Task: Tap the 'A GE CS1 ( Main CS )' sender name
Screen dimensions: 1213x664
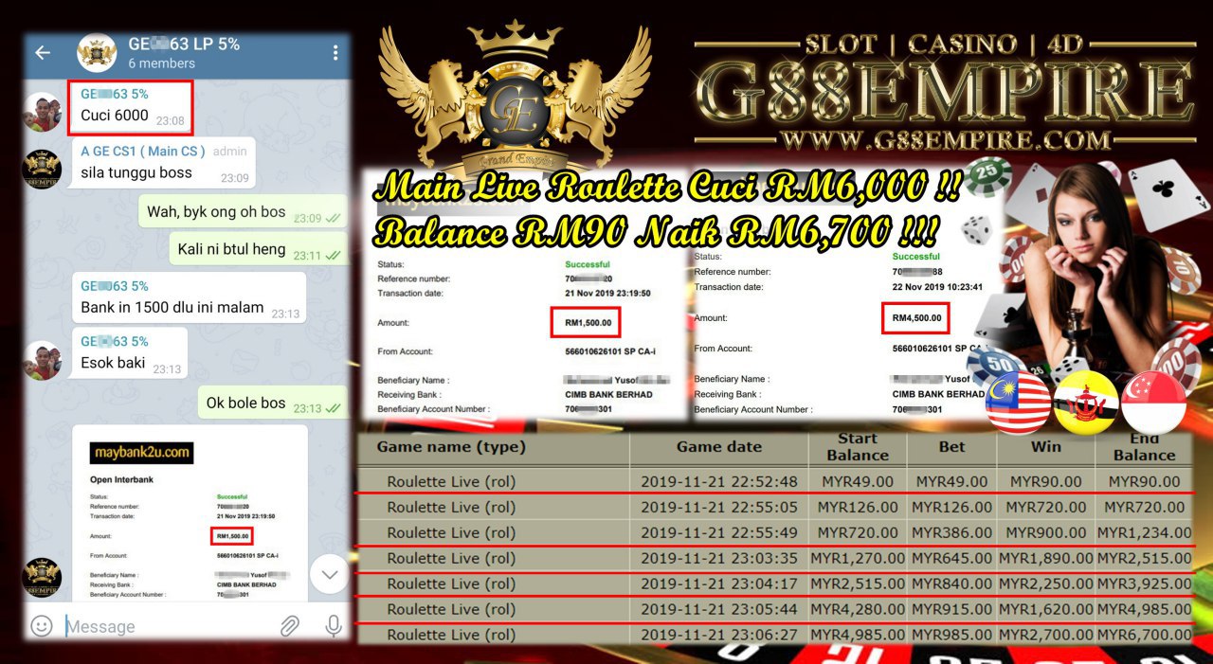Action: click(143, 151)
